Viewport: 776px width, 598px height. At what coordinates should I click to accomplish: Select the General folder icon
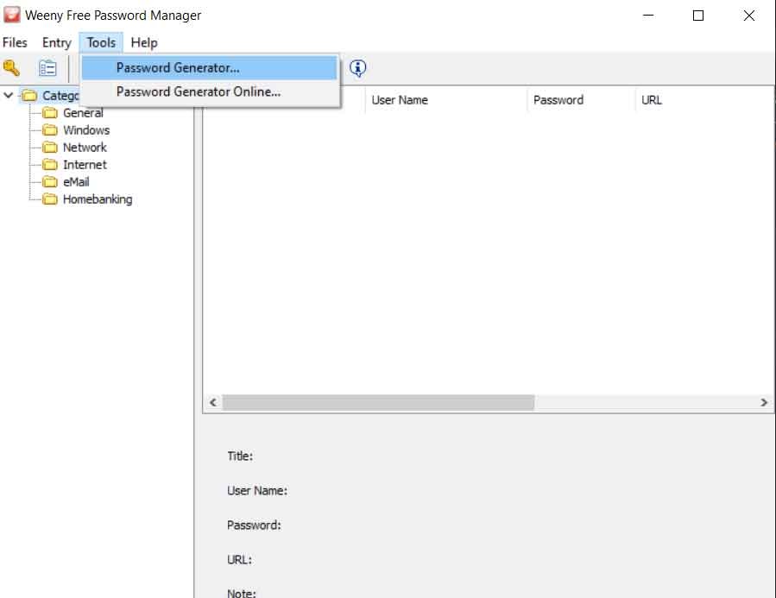49,113
